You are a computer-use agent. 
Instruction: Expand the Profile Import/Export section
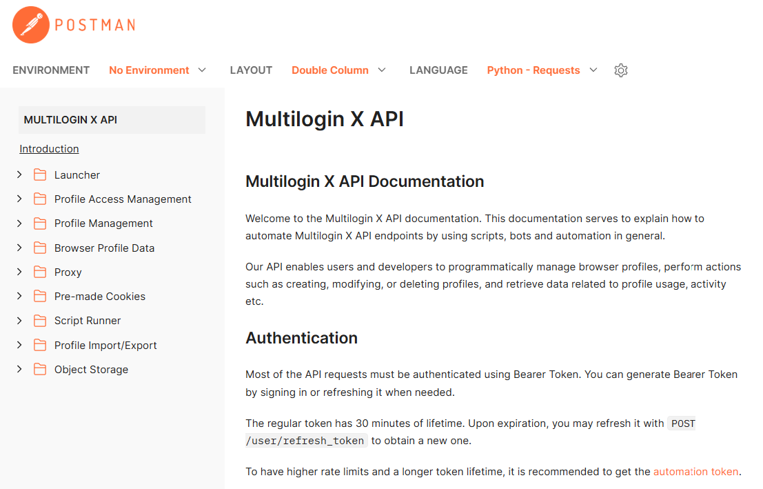(x=19, y=345)
